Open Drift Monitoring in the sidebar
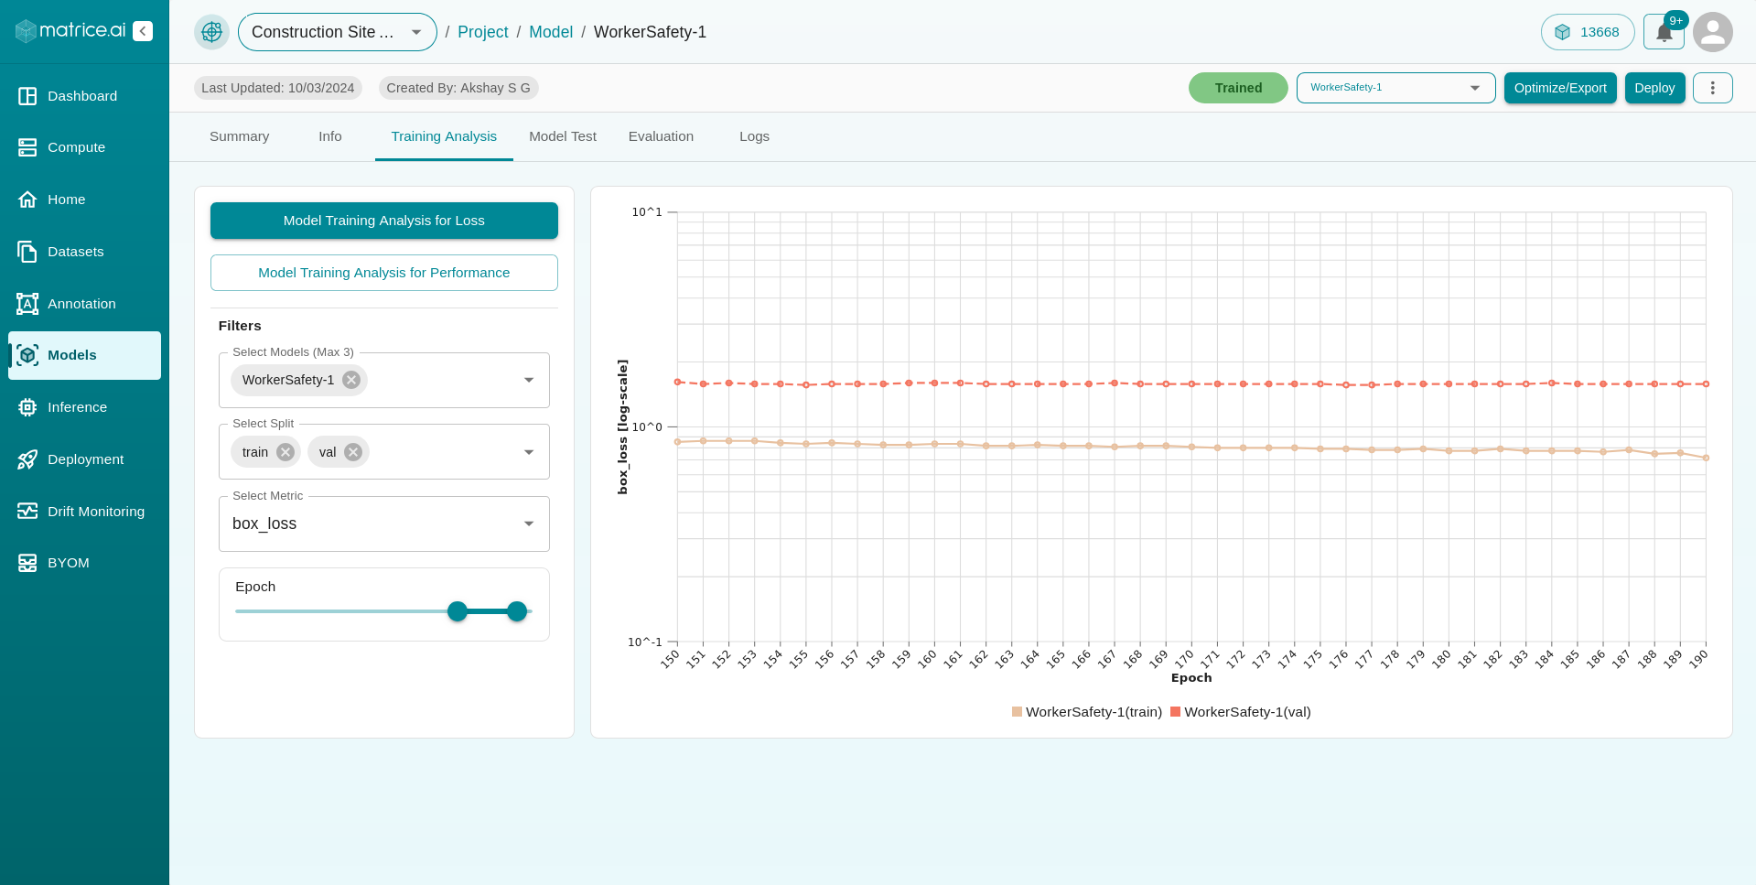 [84, 512]
